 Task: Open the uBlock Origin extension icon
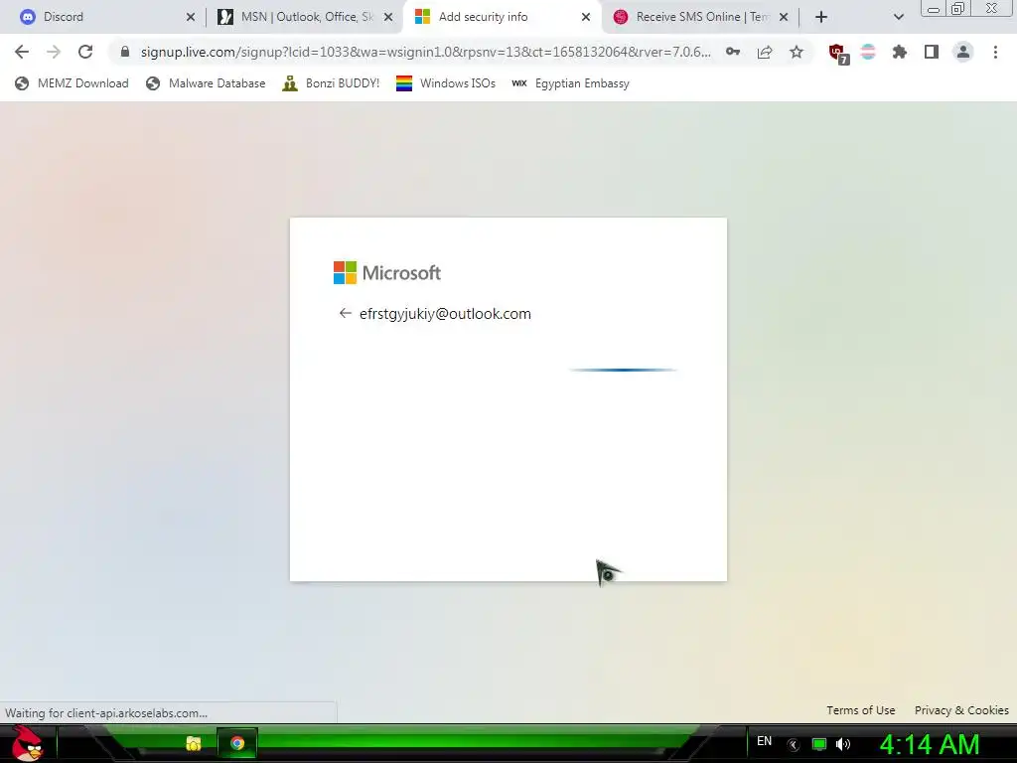(838, 54)
